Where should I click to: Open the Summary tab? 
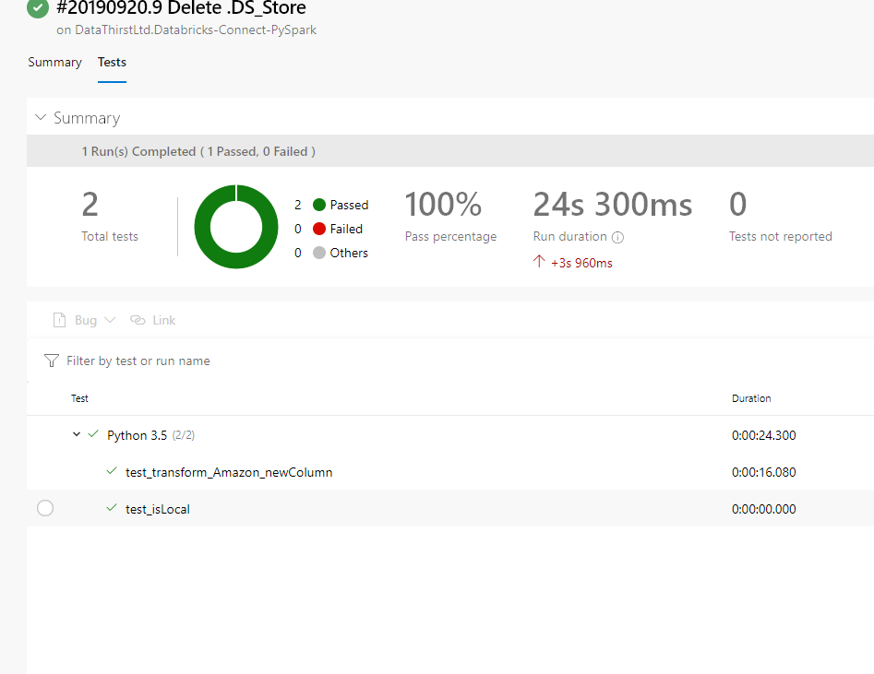pos(54,63)
